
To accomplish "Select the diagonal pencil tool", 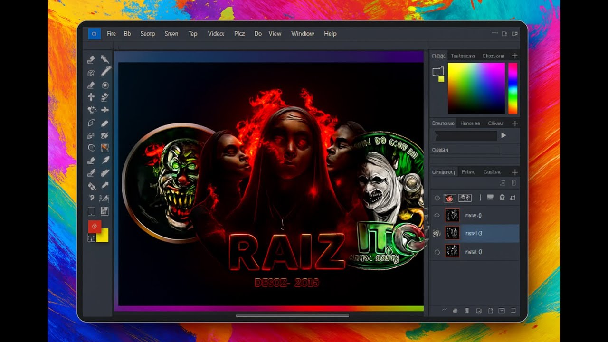I will click(x=105, y=72).
